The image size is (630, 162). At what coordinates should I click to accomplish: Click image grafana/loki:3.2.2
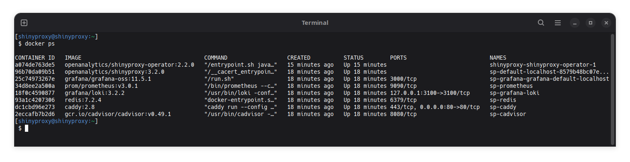pyautogui.click(x=95, y=93)
